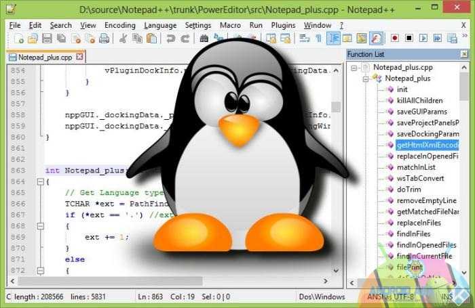Print the file with the printer icon
Image resolution: width=475 pixels, height=308 pixels.
[104, 39]
